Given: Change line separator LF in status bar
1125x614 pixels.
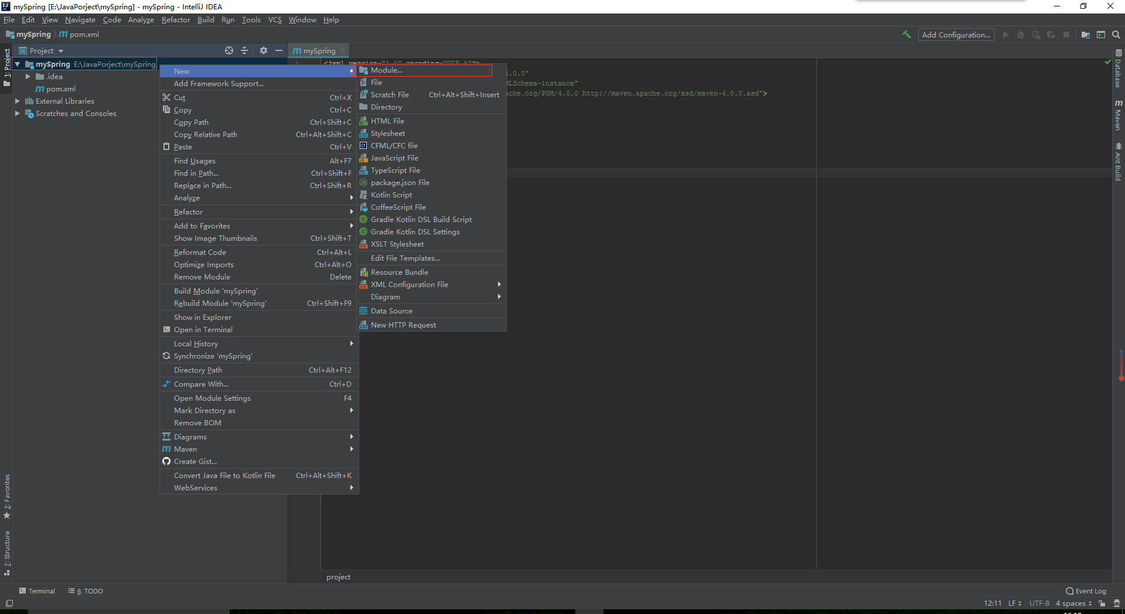Looking at the screenshot, I should (1015, 603).
